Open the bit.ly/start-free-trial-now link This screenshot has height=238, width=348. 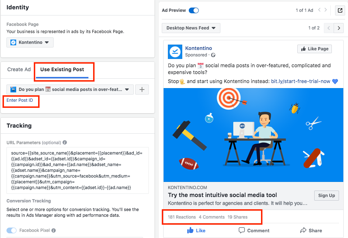301,81
